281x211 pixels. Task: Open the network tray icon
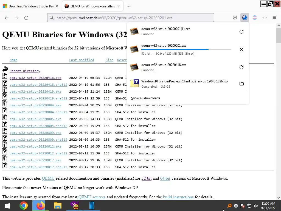249,206
